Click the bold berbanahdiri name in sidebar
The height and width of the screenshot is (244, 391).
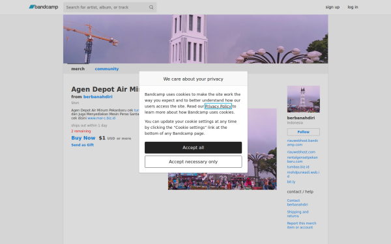click(300, 118)
